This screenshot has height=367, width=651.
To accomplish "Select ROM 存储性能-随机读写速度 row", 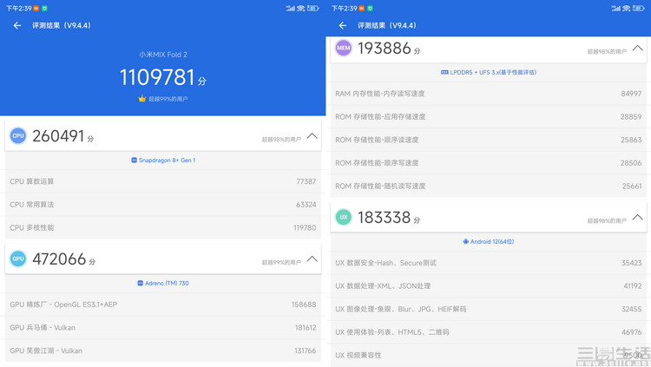I will (488, 186).
